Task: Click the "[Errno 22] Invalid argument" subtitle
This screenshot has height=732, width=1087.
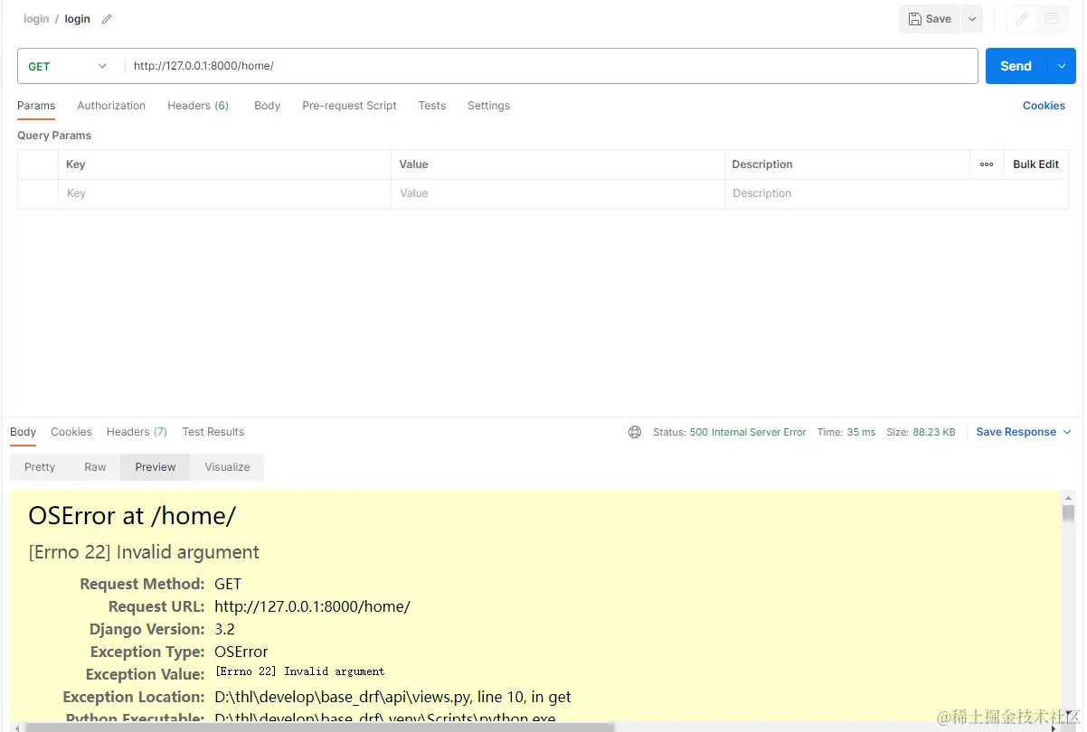Action: (144, 552)
